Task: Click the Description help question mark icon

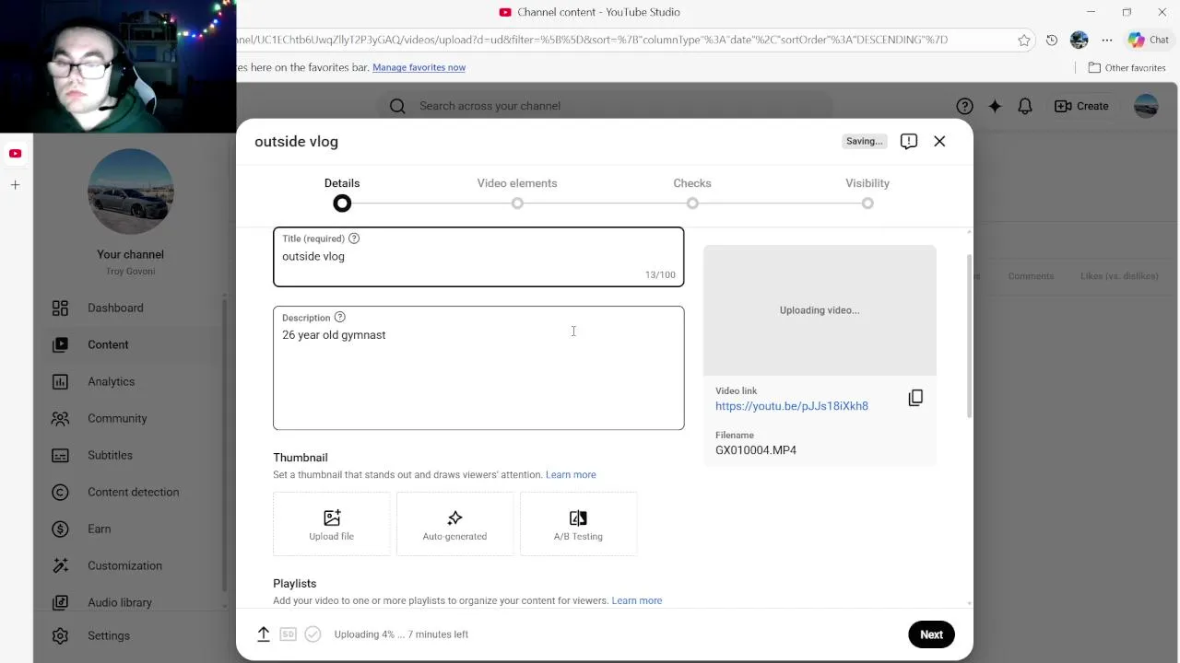Action: click(339, 318)
